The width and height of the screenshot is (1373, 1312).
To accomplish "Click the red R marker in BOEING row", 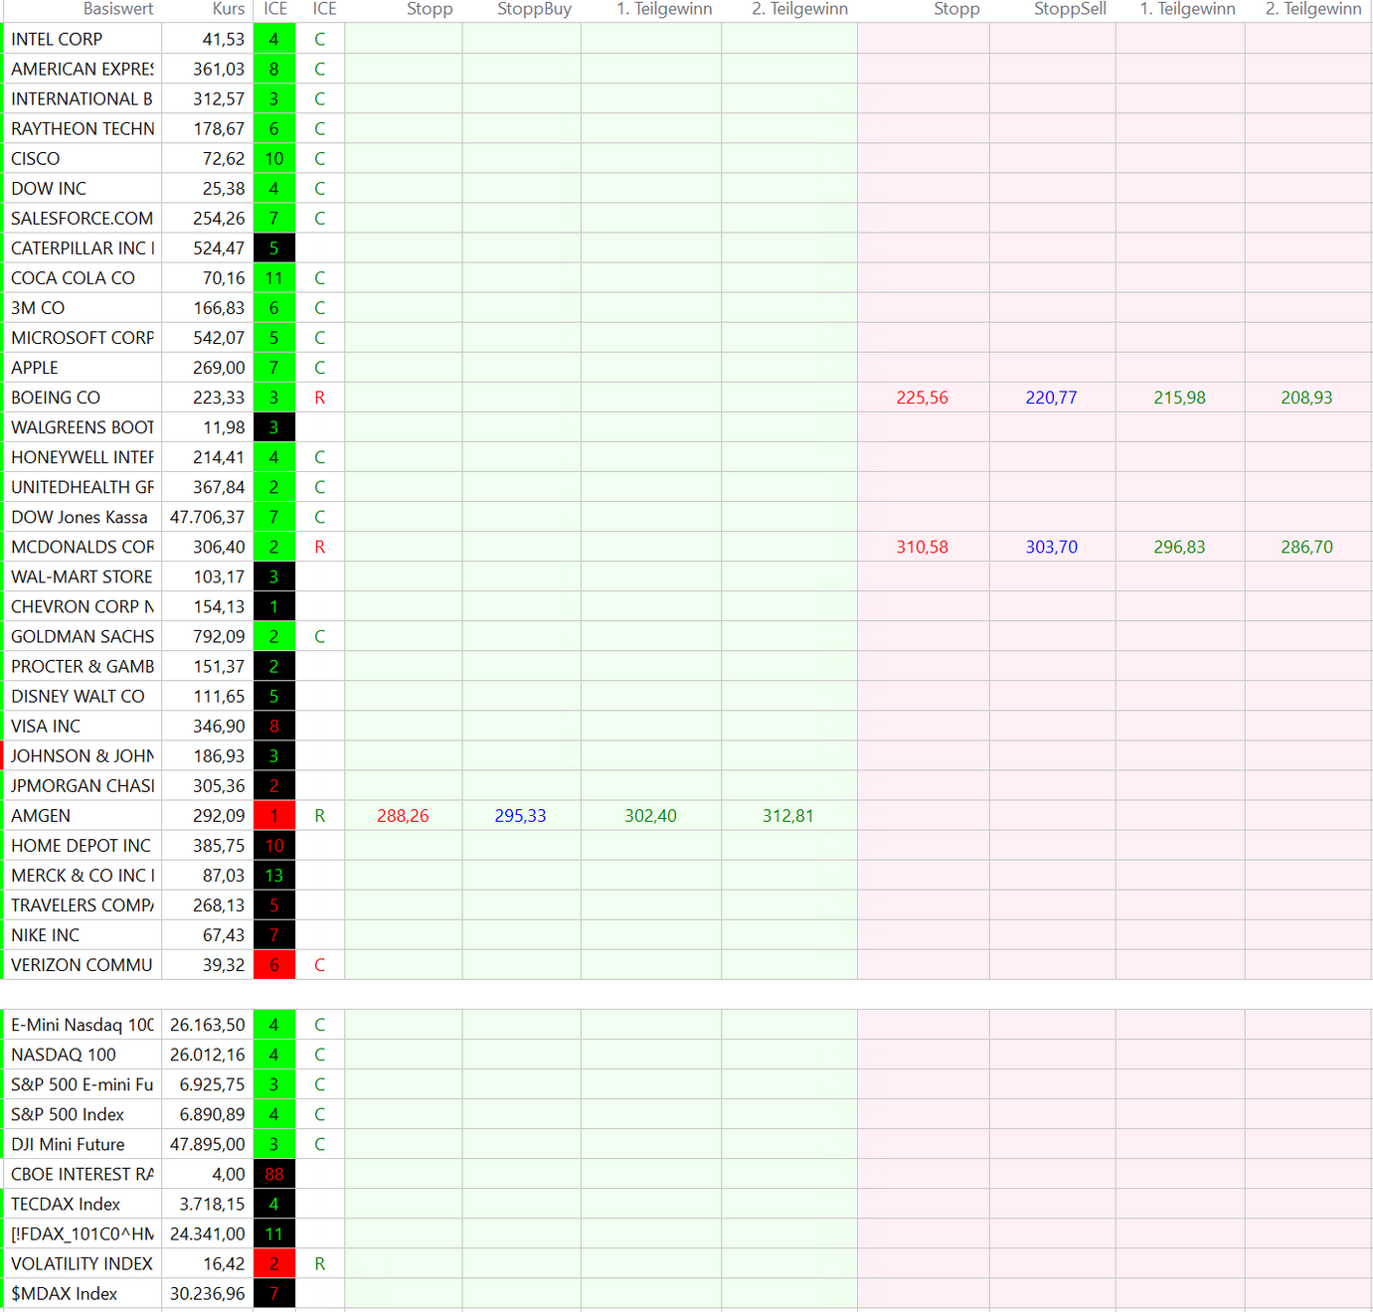I will tap(319, 398).
